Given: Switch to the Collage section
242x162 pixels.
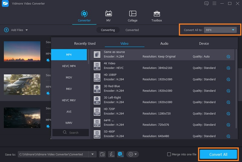Looking at the screenshot, I should click(x=132, y=16).
